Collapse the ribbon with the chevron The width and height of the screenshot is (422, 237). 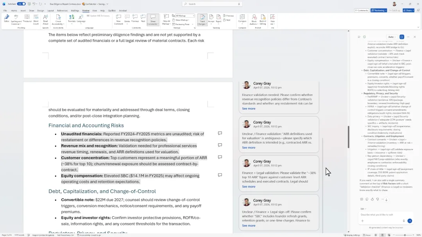pyautogui.click(x=418, y=27)
